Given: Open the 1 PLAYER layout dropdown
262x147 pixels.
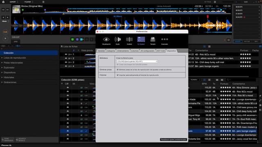Looking at the screenshot, I should [x=28, y=2].
